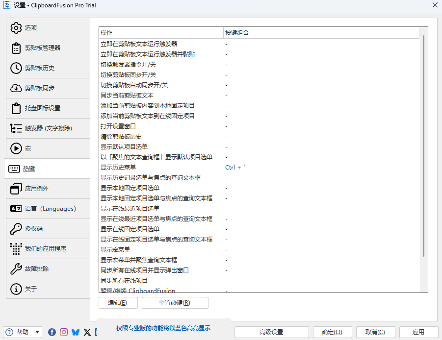Switch to the 托盘图标设置 tab
This screenshot has width=442, height=340.
(x=48, y=108)
